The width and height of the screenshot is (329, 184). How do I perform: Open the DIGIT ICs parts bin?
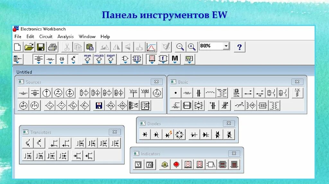pyautogui.click(x=111, y=59)
